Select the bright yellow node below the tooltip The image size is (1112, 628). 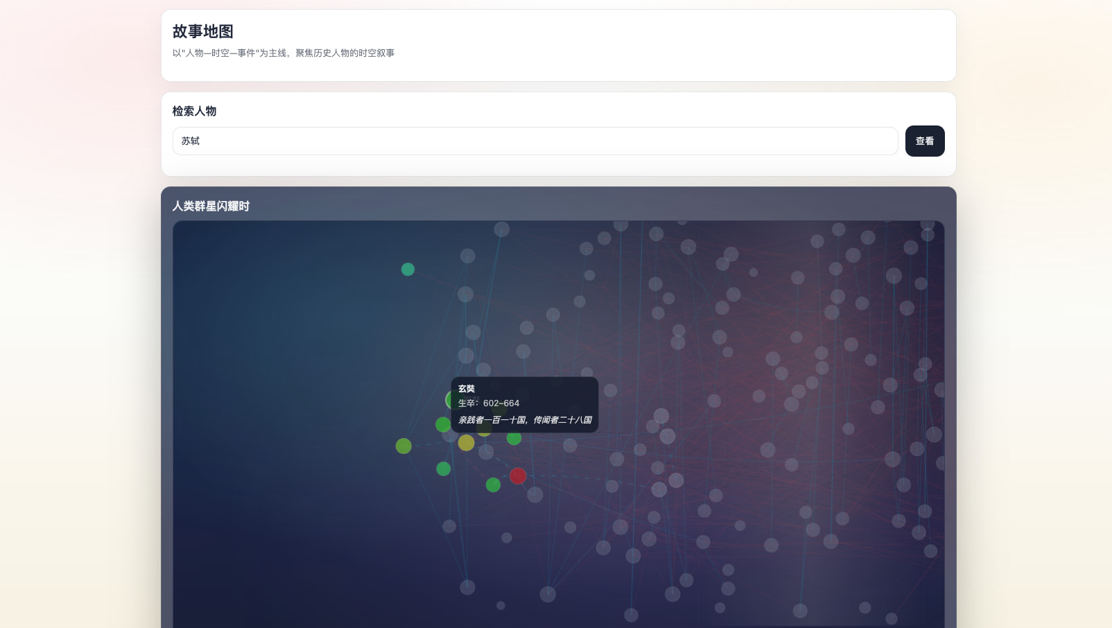tap(467, 443)
